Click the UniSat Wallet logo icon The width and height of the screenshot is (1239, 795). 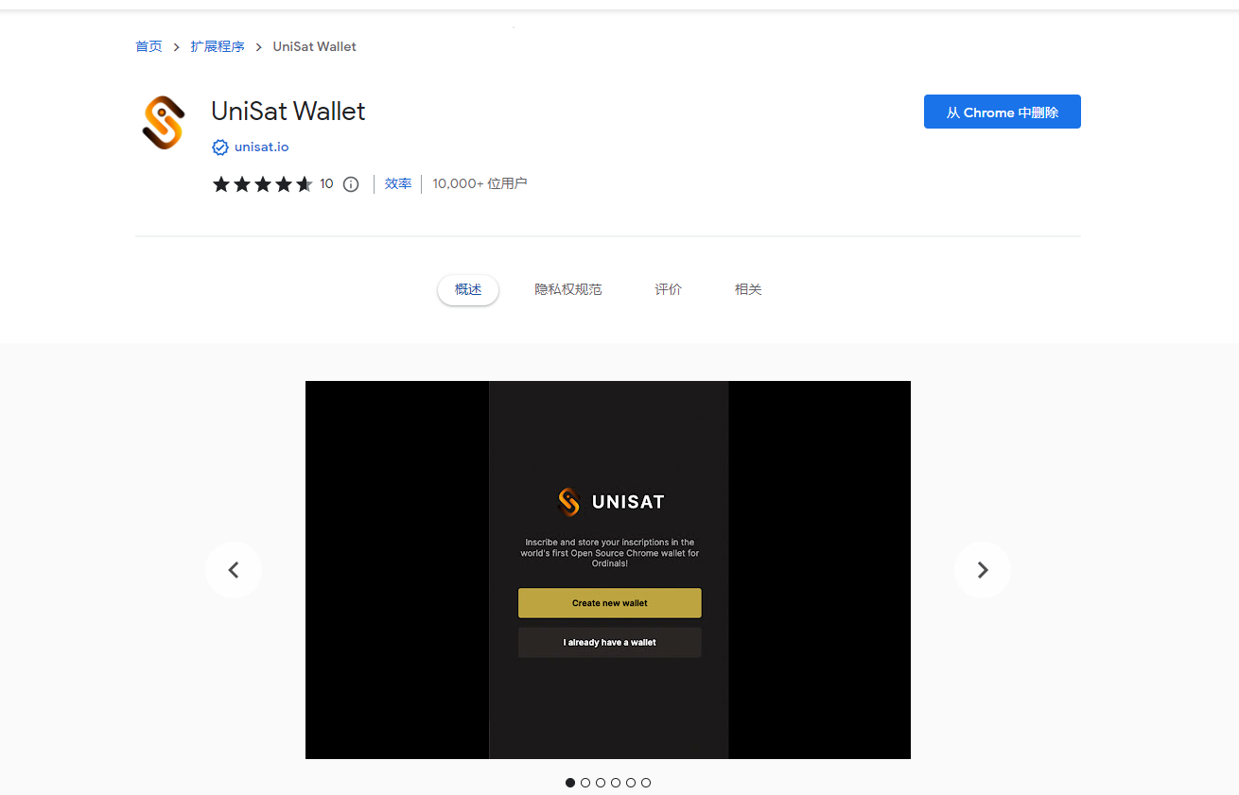(162, 123)
